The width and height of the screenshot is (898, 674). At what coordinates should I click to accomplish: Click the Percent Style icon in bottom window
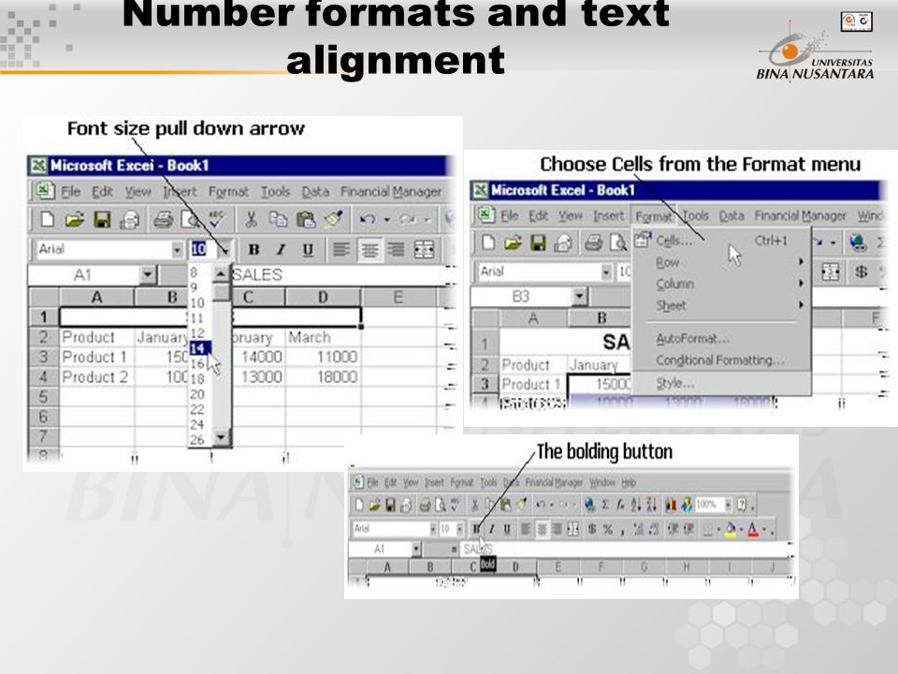(608, 529)
